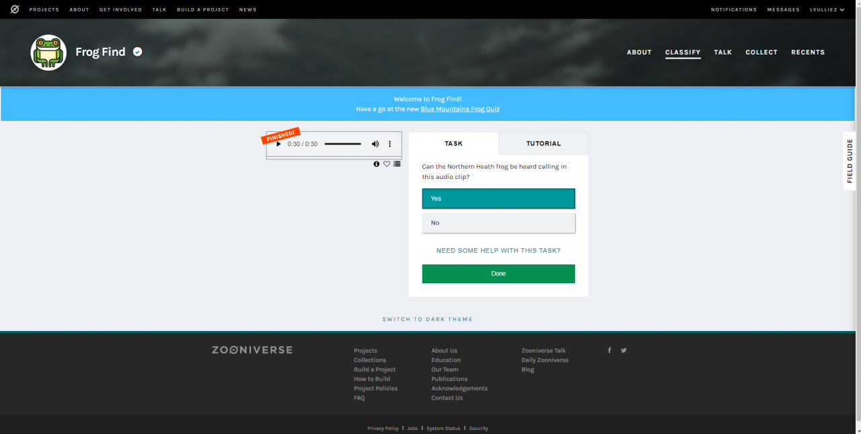Submit the answer with the Done button

pyautogui.click(x=498, y=274)
